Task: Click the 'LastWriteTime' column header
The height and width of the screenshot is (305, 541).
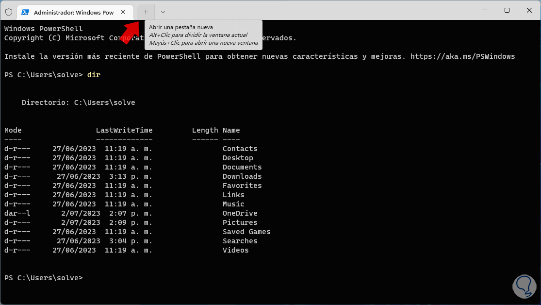Action: coord(124,130)
